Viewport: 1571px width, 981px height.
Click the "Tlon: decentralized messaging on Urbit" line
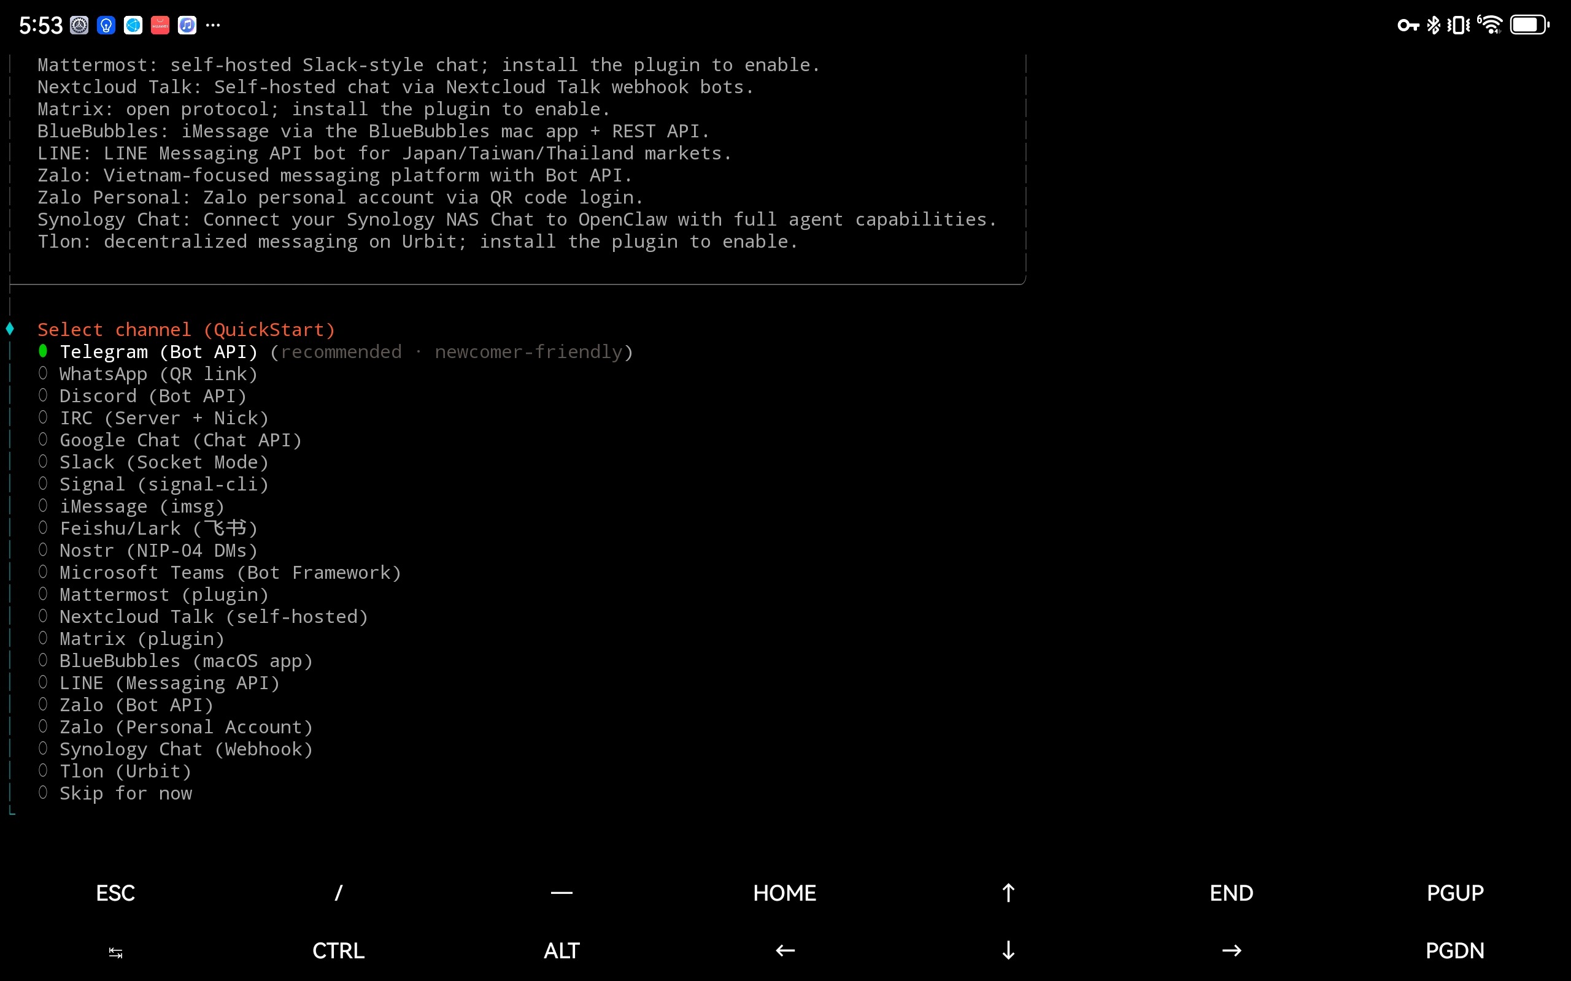click(418, 242)
